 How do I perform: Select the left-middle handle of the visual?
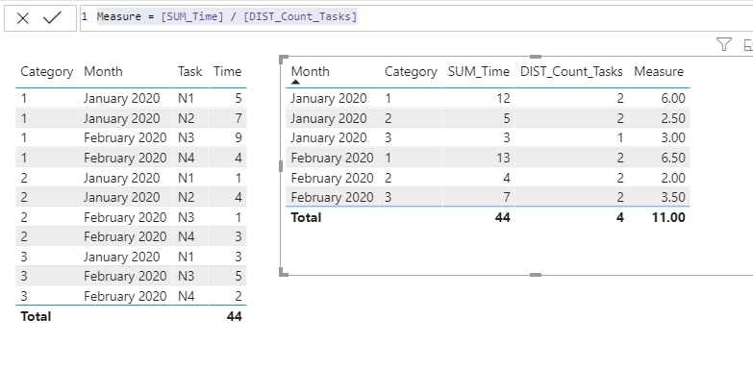(x=281, y=166)
